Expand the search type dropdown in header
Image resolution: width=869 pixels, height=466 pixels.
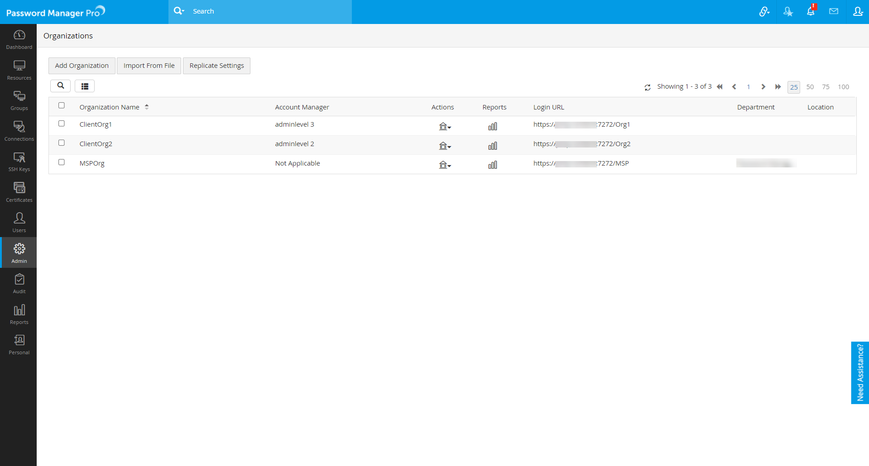point(179,11)
